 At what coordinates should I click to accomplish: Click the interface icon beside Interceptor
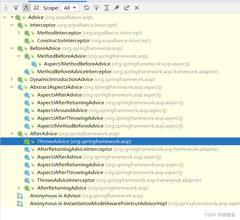(x=20, y=25)
